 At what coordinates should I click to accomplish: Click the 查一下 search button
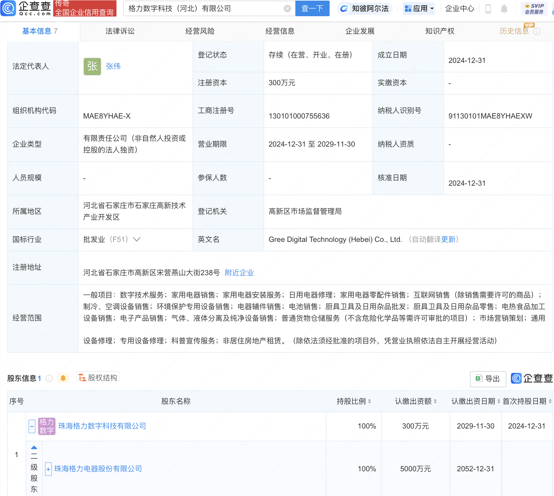pyautogui.click(x=312, y=9)
